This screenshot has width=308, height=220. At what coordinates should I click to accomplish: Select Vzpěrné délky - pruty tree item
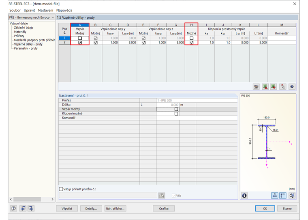tap(28, 44)
